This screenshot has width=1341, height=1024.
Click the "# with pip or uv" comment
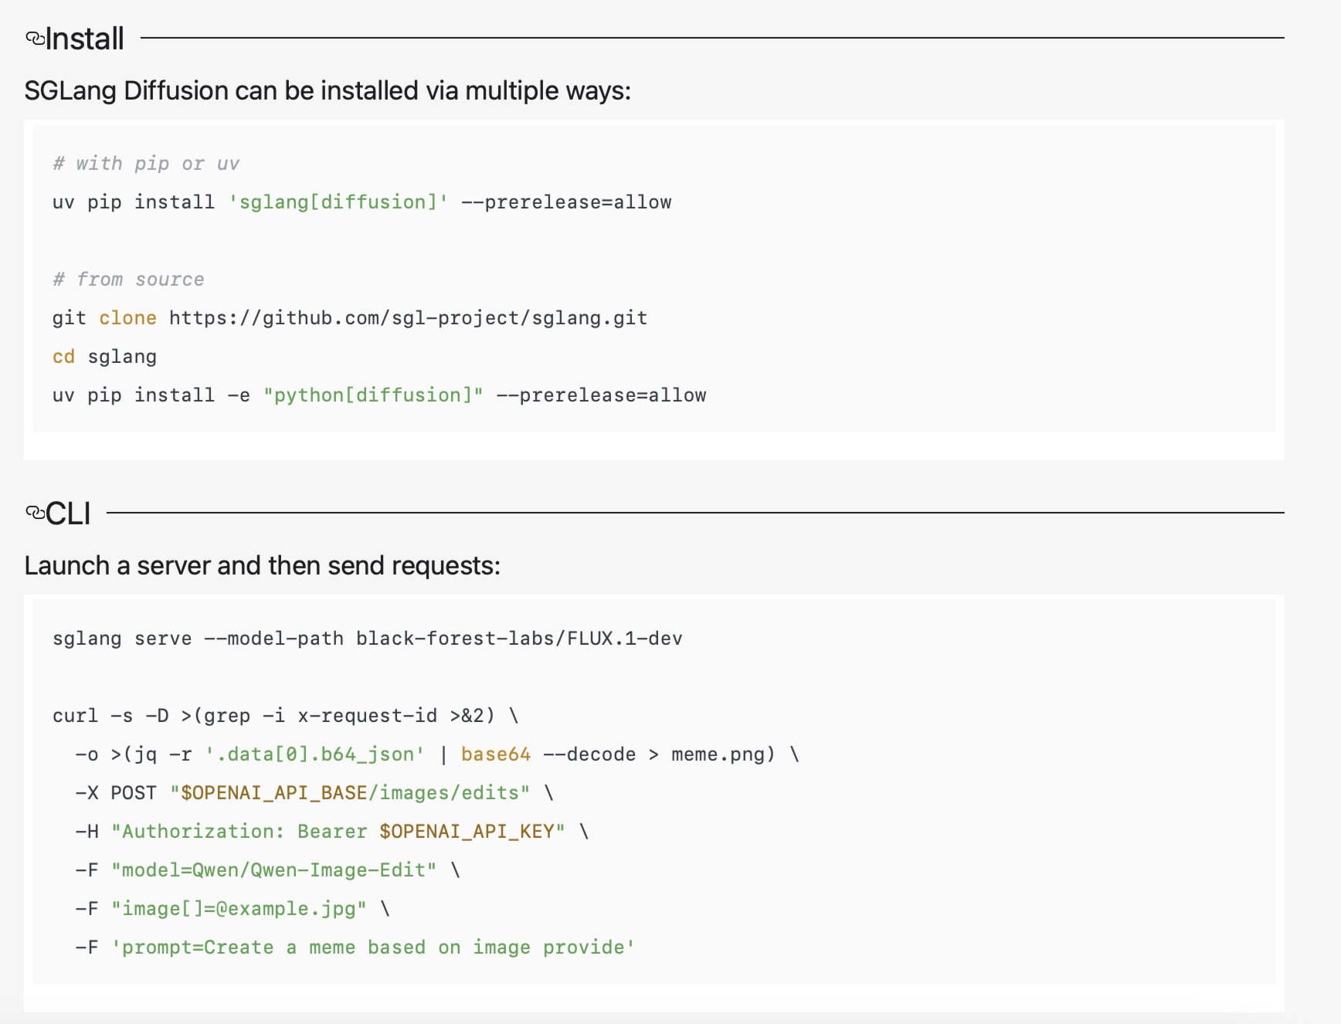[x=146, y=164]
